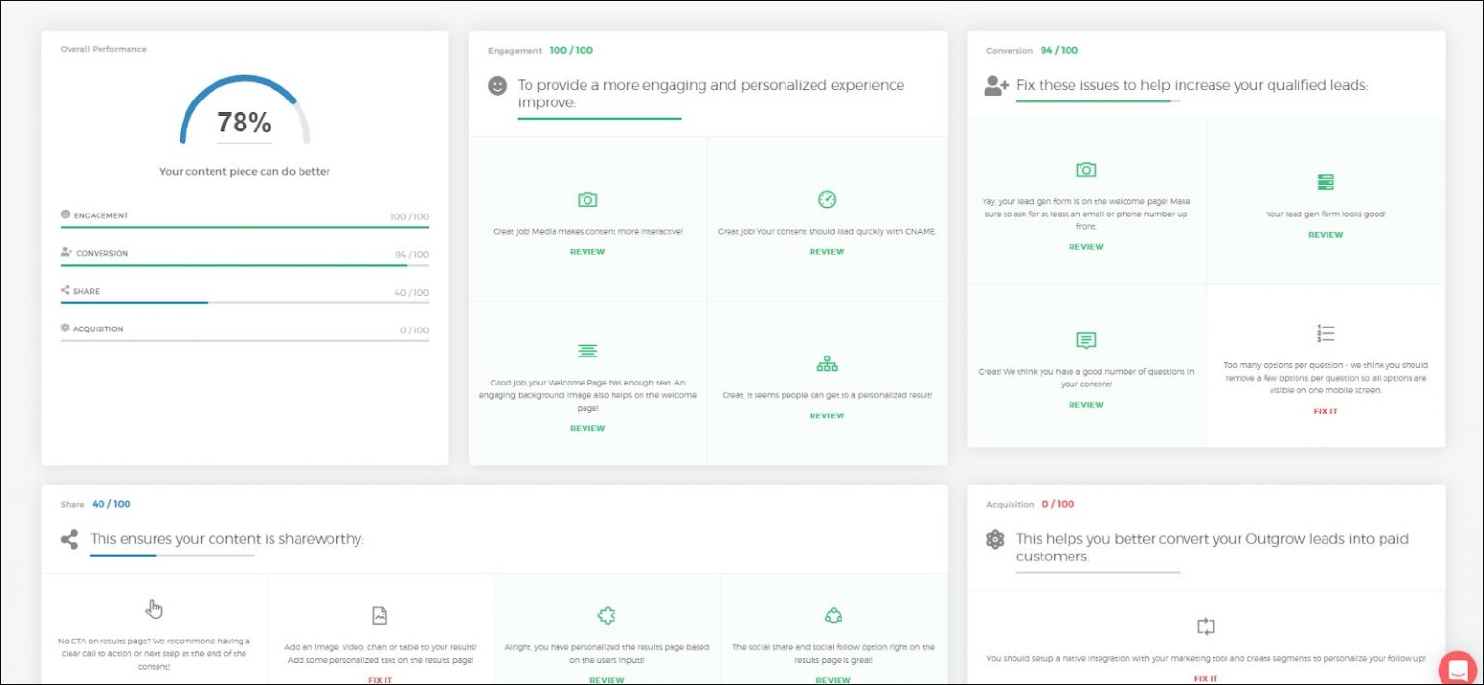Image resolution: width=1484 pixels, height=685 pixels.
Task: Click the speedometer icon for CNAME loading
Action: coord(826,200)
